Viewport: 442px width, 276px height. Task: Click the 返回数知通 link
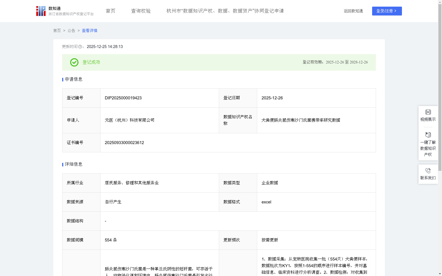pos(353,11)
